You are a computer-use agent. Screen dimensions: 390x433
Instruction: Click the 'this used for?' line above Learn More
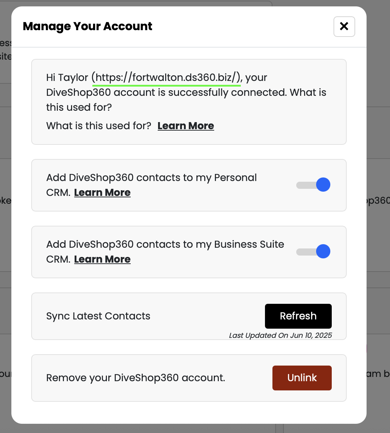[x=79, y=108]
